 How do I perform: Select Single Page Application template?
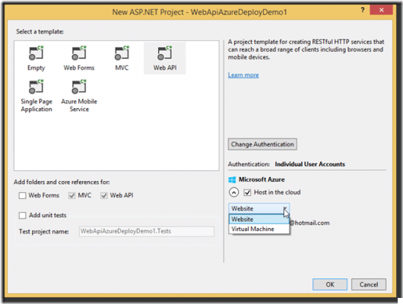tap(36, 96)
